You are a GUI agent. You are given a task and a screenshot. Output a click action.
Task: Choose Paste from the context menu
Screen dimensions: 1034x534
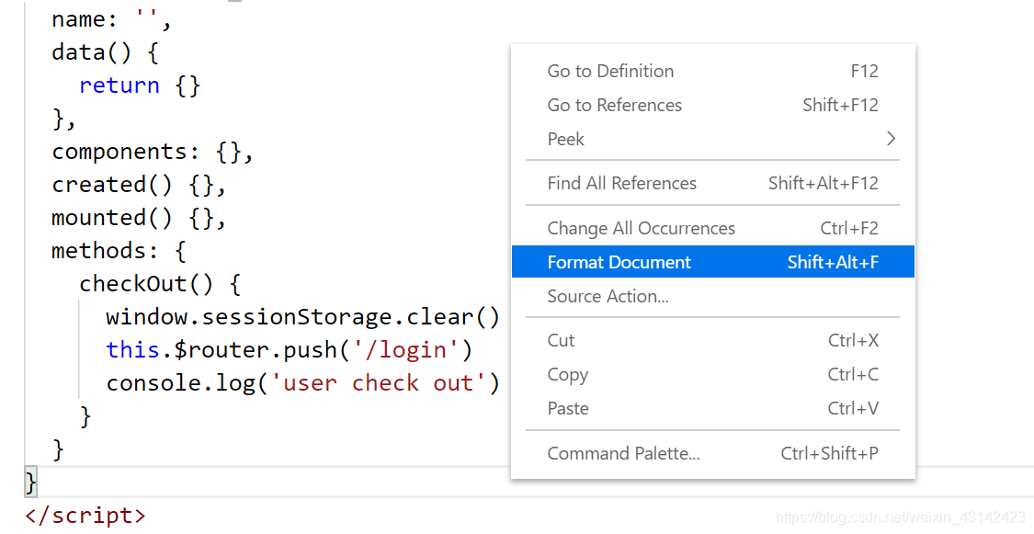coord(567,408)
